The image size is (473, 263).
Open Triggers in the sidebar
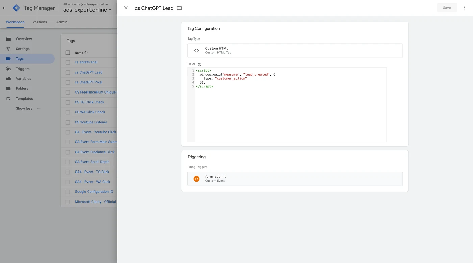23,69
